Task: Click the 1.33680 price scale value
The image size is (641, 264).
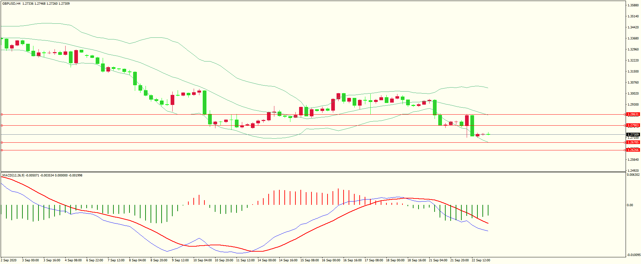Action: click(633, 38)
